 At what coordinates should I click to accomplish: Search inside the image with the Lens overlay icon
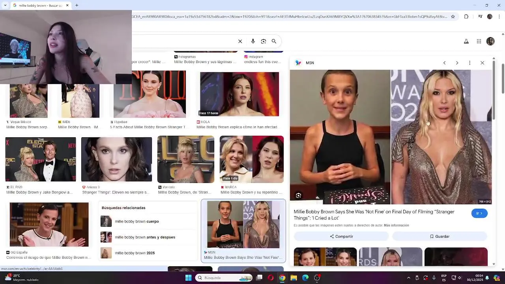(299, 196)
